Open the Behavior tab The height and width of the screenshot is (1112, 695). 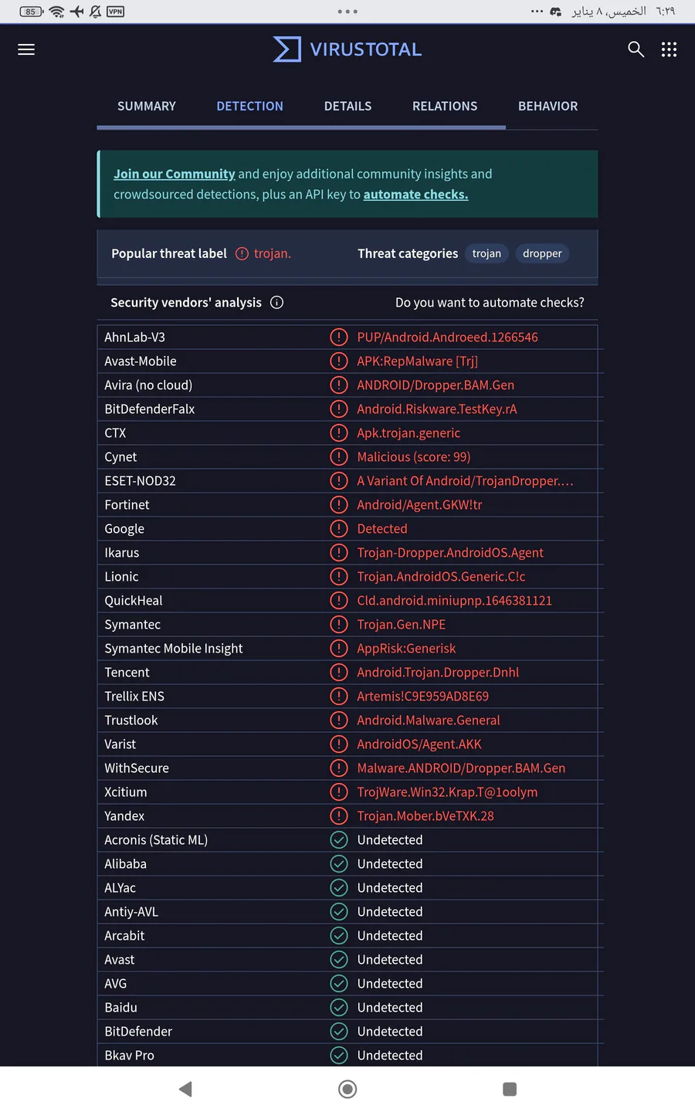[x=548, y=107]
